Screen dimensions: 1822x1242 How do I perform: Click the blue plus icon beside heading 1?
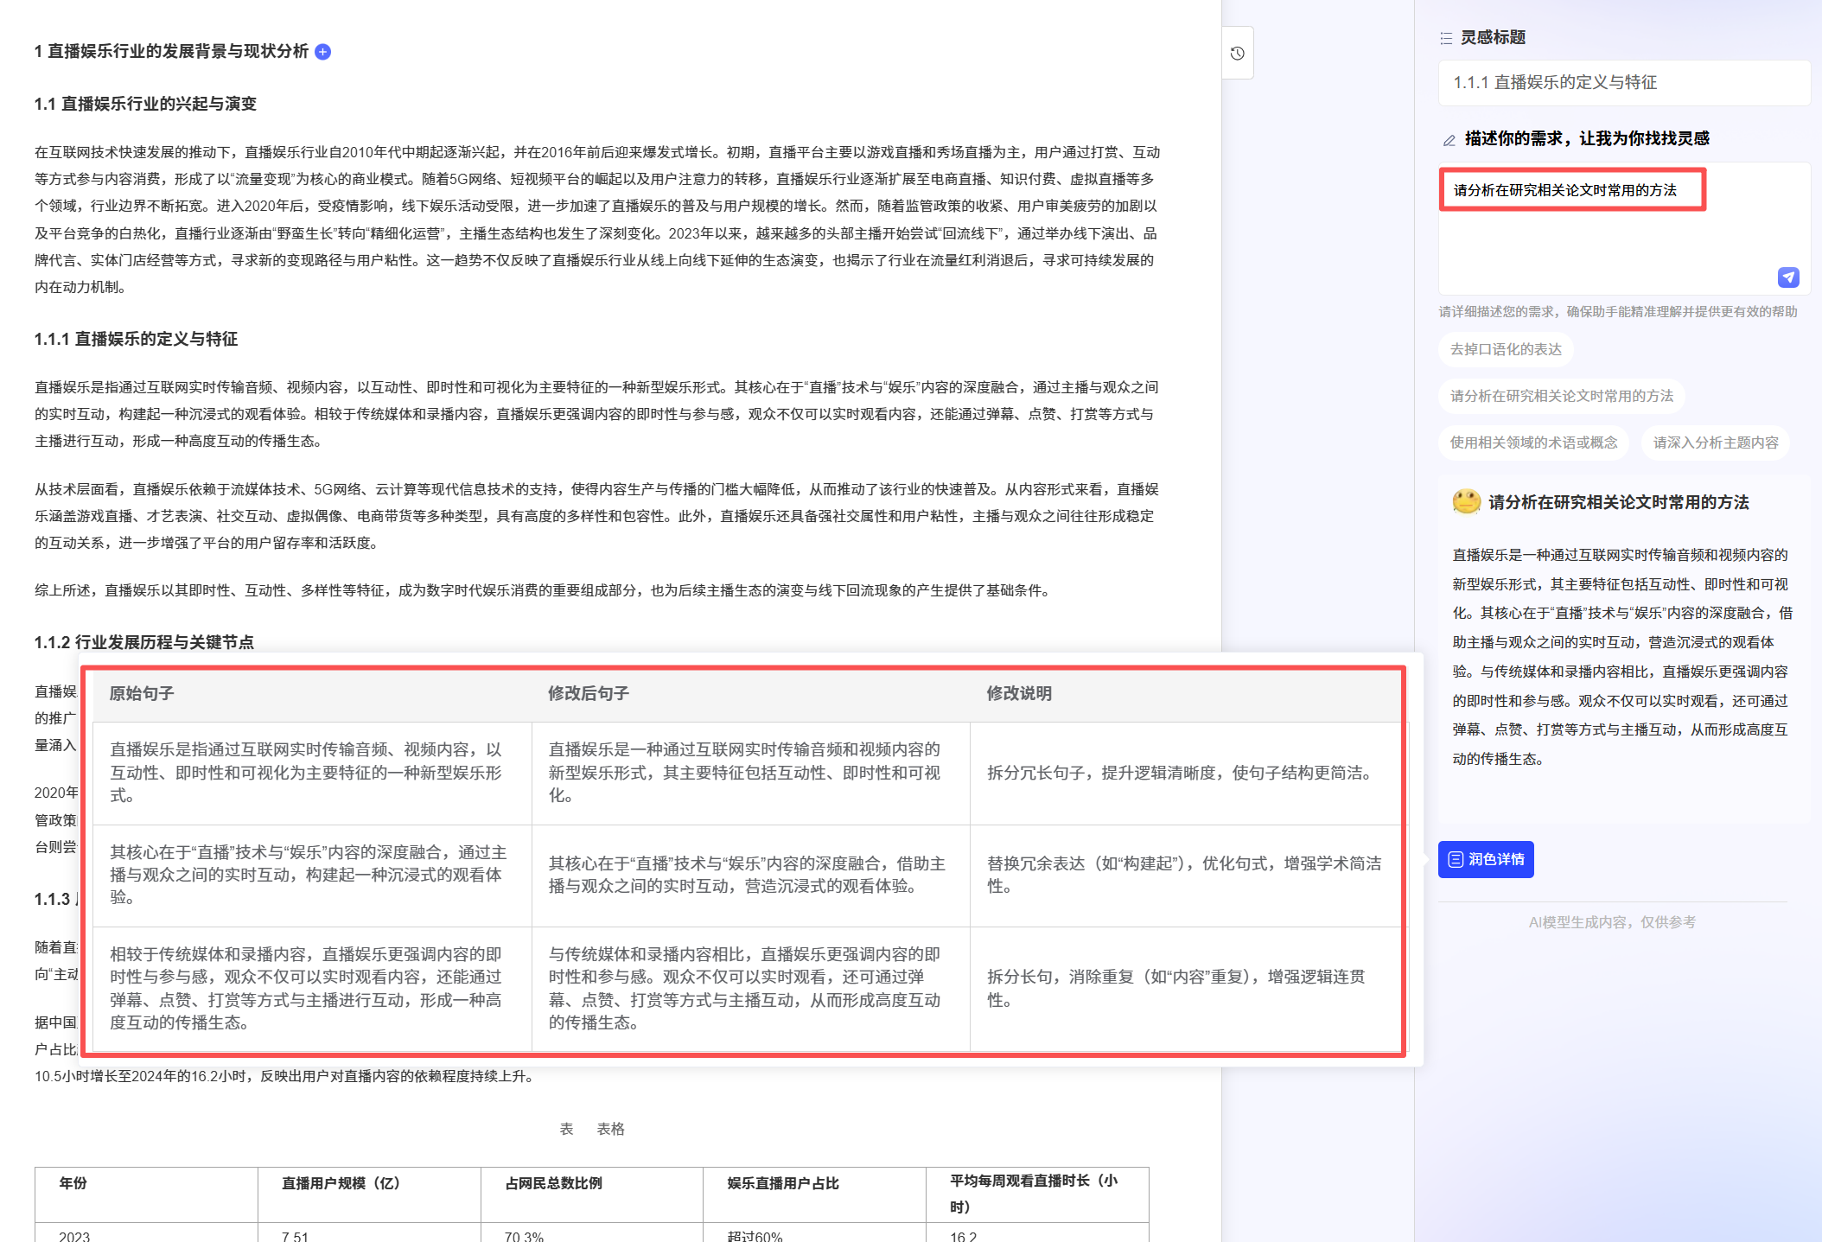[x=322, y=52]
